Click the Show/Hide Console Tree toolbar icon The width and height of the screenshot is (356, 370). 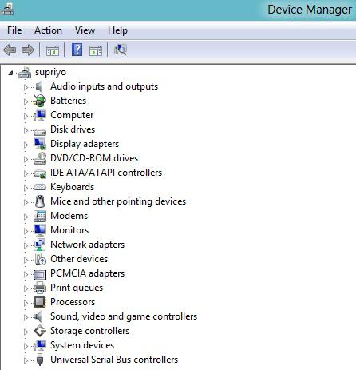[x=53, y=50]
